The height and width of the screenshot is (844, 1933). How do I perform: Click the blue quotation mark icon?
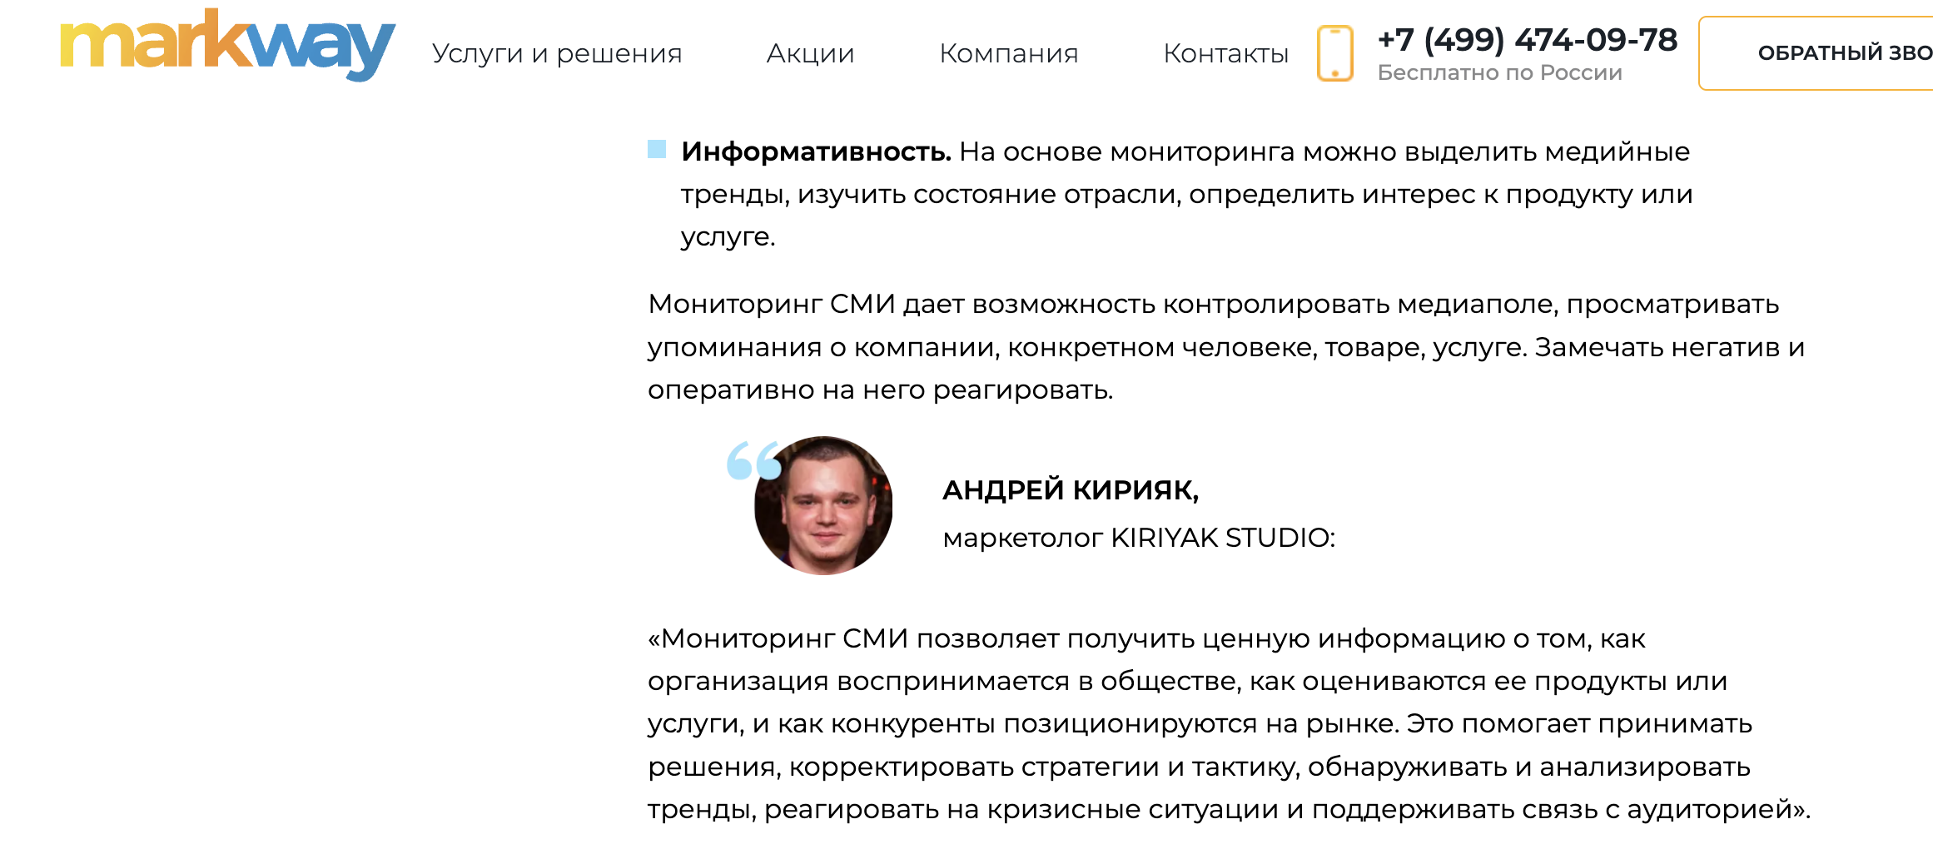pos(752,460)
